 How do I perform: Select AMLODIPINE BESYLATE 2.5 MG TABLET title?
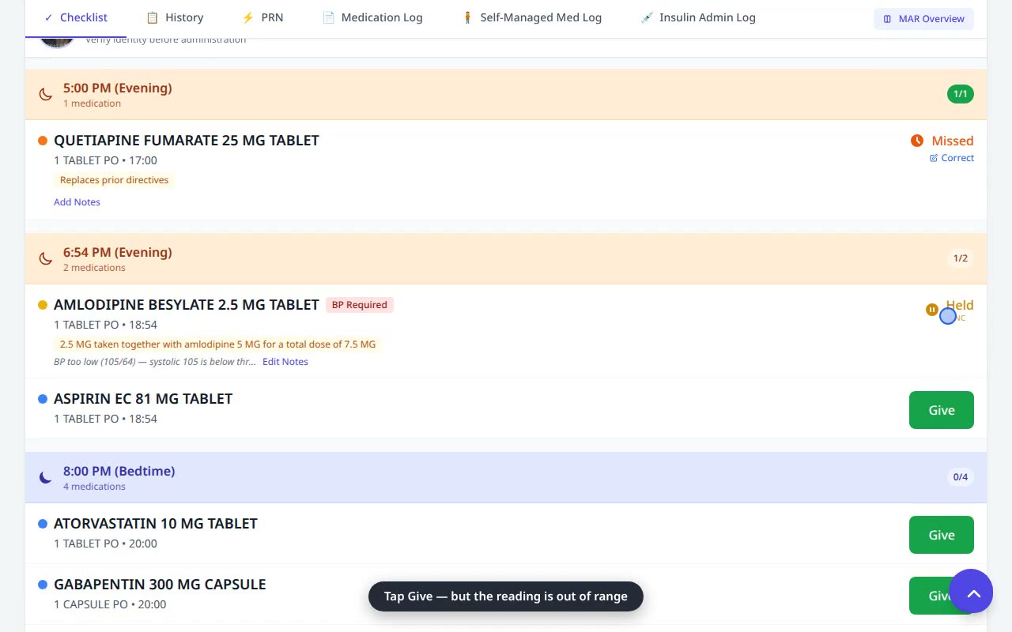coord(187,305)
